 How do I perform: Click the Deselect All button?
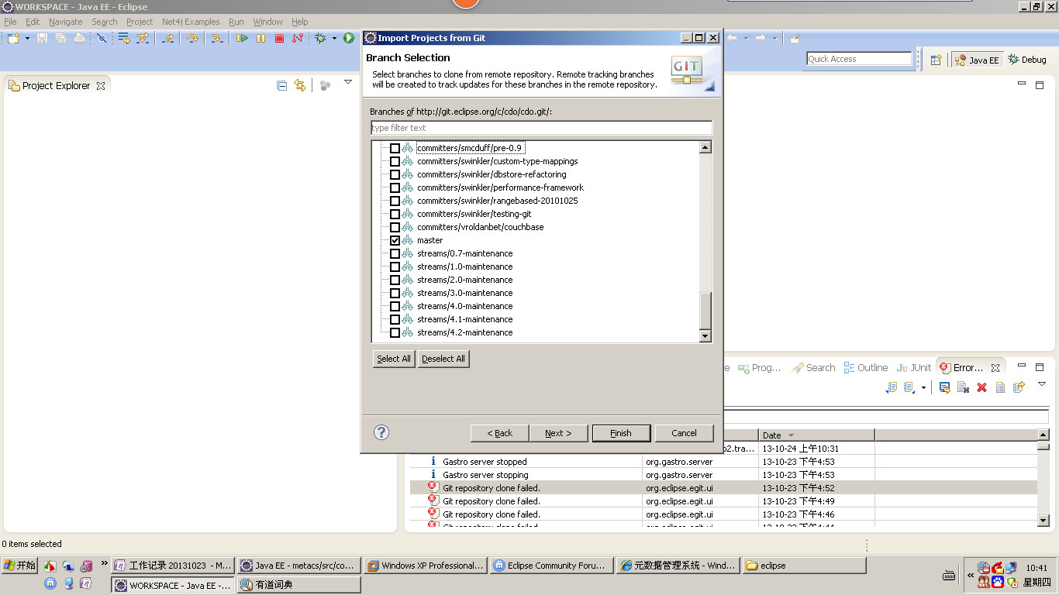pyautogui.click(x=443, y=359)
